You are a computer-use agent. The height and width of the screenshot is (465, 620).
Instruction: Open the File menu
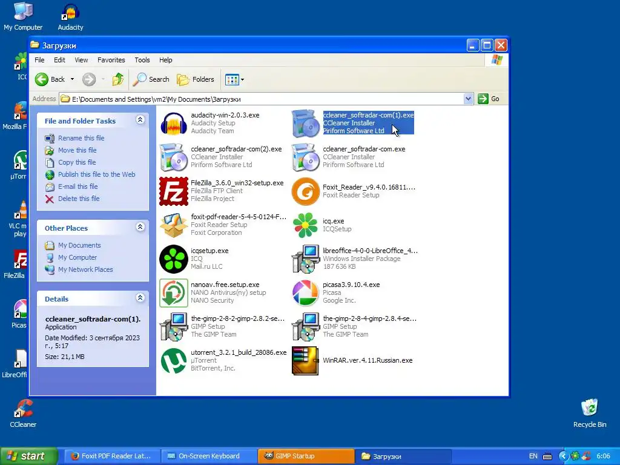click(39, 60)
